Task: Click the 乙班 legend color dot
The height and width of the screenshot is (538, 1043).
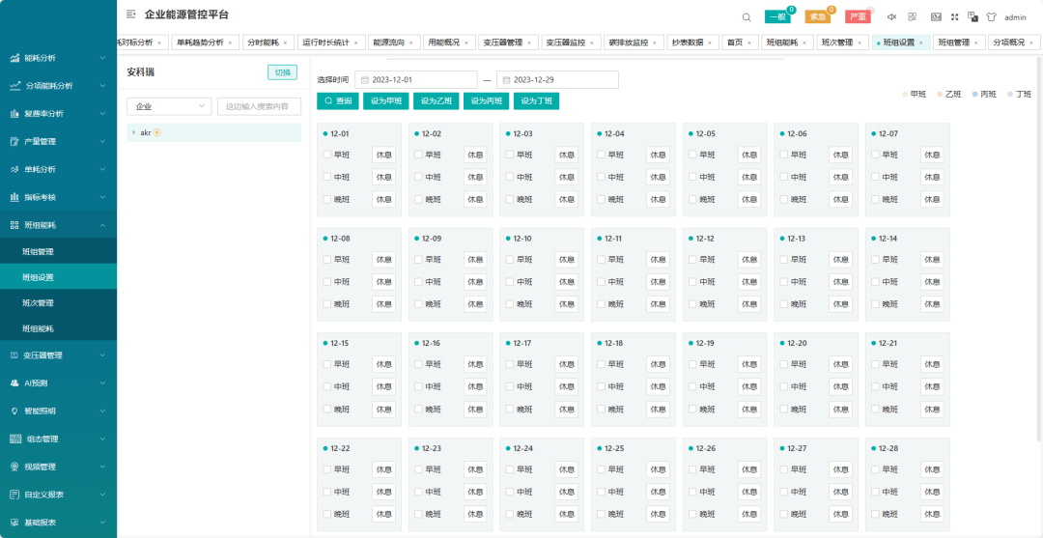Action: (x=940, y=94)
